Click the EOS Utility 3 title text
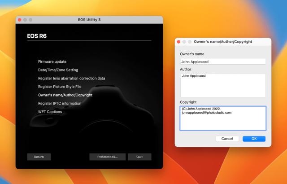The image size is (287, 184). [89, 20]
